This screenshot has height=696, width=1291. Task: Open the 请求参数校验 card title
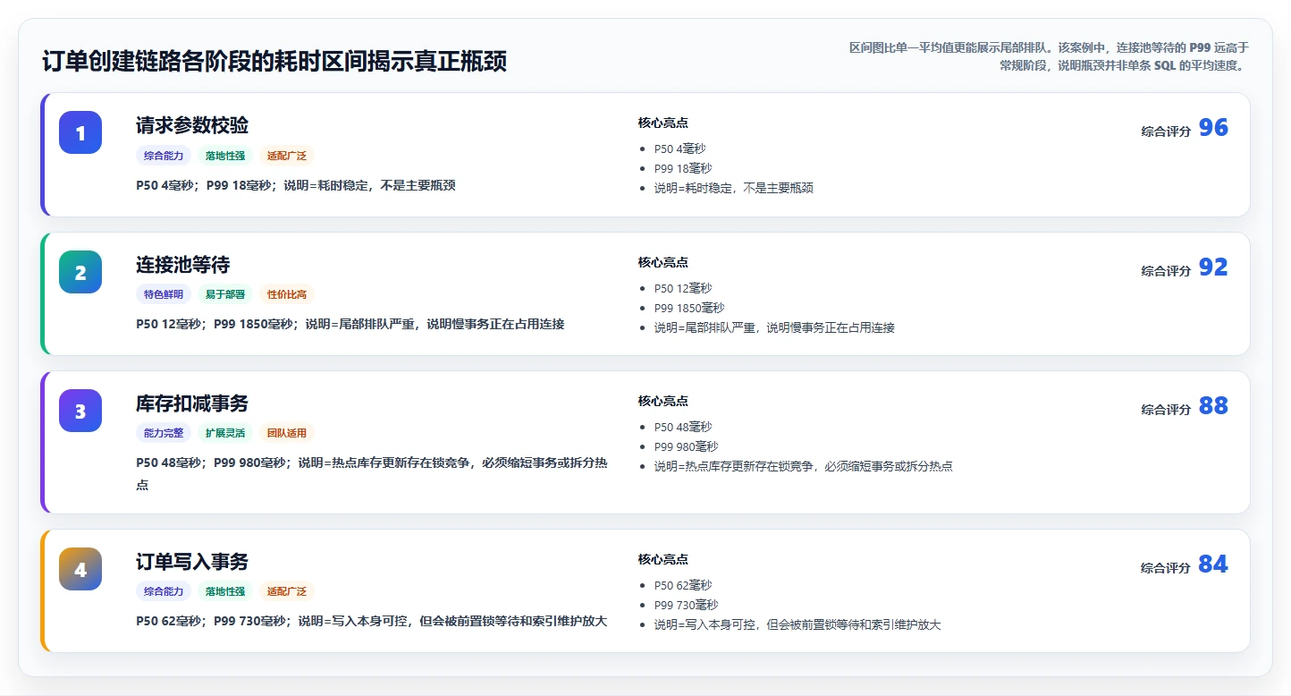click(x=192, y=125)
